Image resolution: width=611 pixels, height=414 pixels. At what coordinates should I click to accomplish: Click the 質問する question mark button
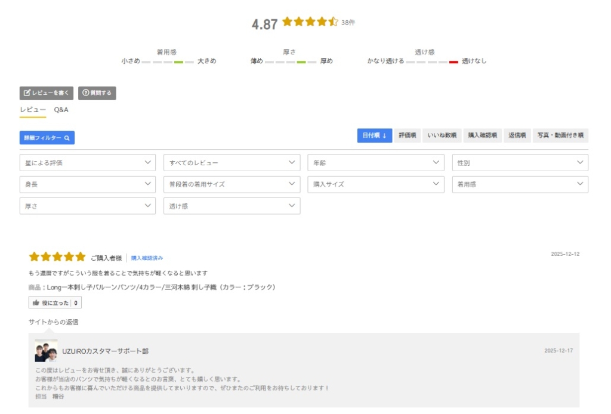[97, 93]
